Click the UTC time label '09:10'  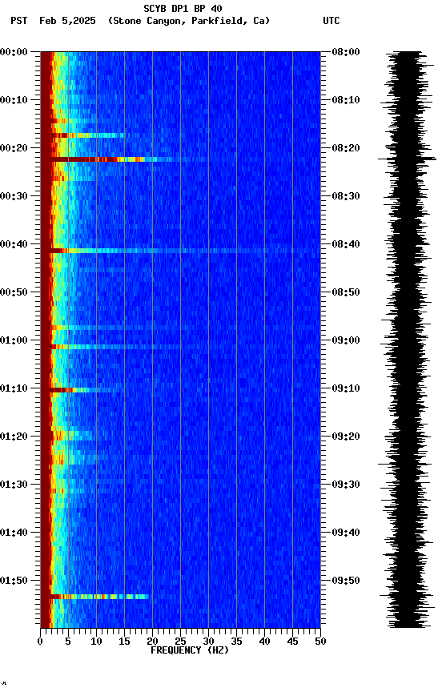tap(346, 388)
